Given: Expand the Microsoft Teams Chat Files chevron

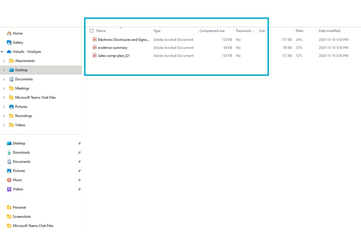Looking at the screenshot, I should 4,98.
